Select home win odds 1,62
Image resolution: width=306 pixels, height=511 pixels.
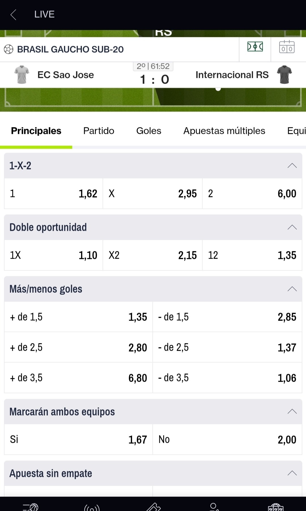click(54, 194)
